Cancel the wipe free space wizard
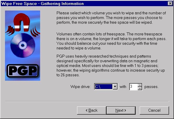This screenshot has width=174, height=119. pos(154,110)
